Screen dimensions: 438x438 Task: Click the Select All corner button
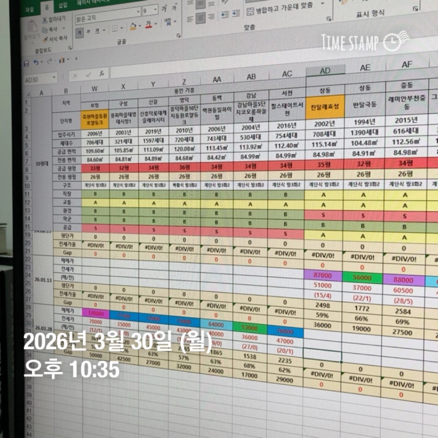click(x=28, y=94)
